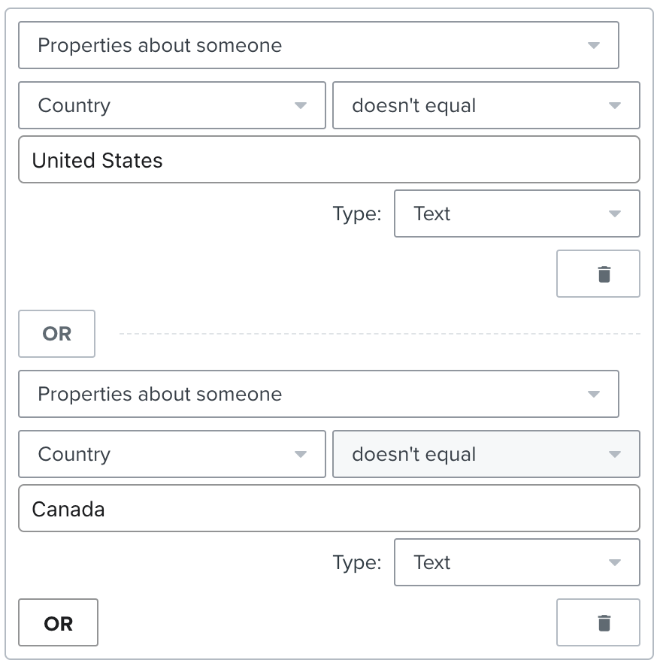663x669 pixels.
Task: Open the first Type dropdown to change value type
Action: (x=517, y=213)
